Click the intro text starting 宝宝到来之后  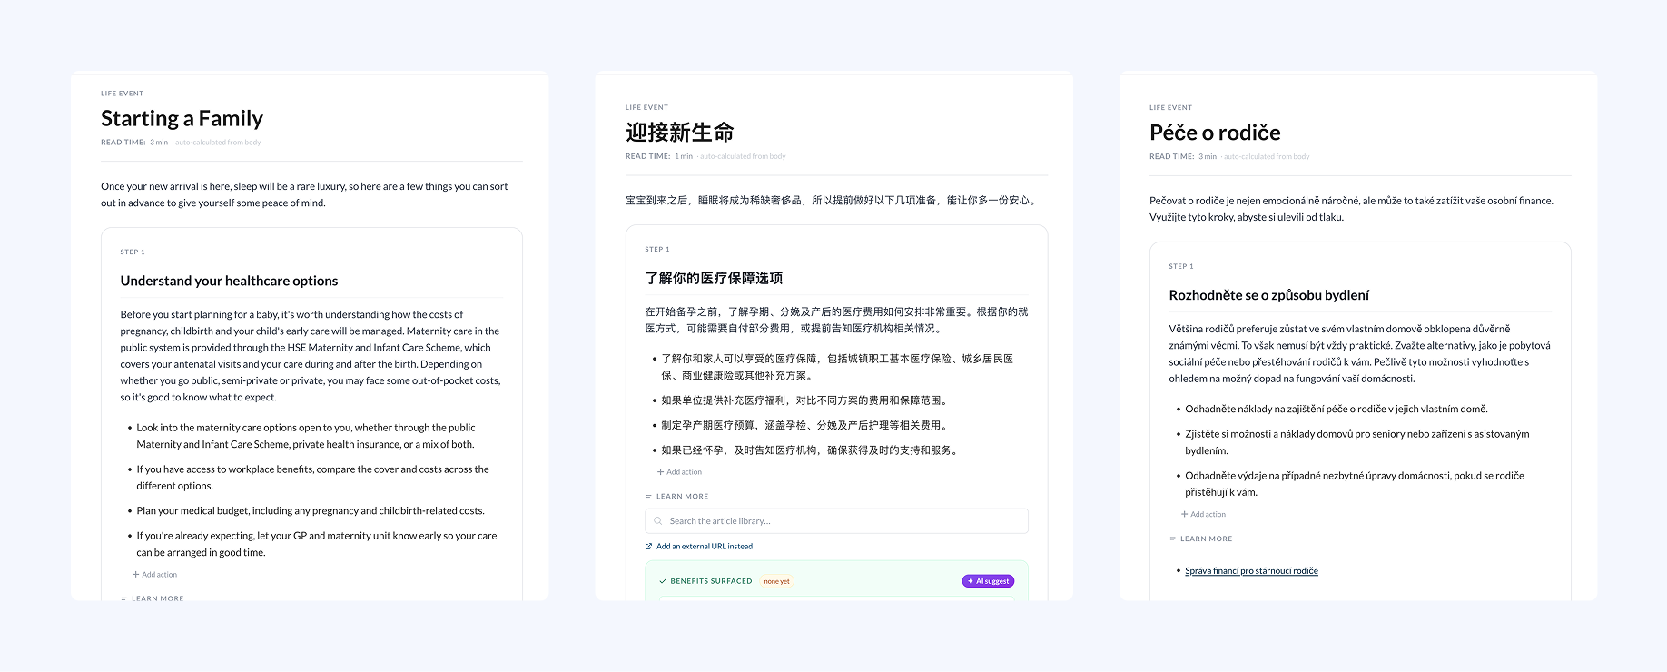[833, 201]
